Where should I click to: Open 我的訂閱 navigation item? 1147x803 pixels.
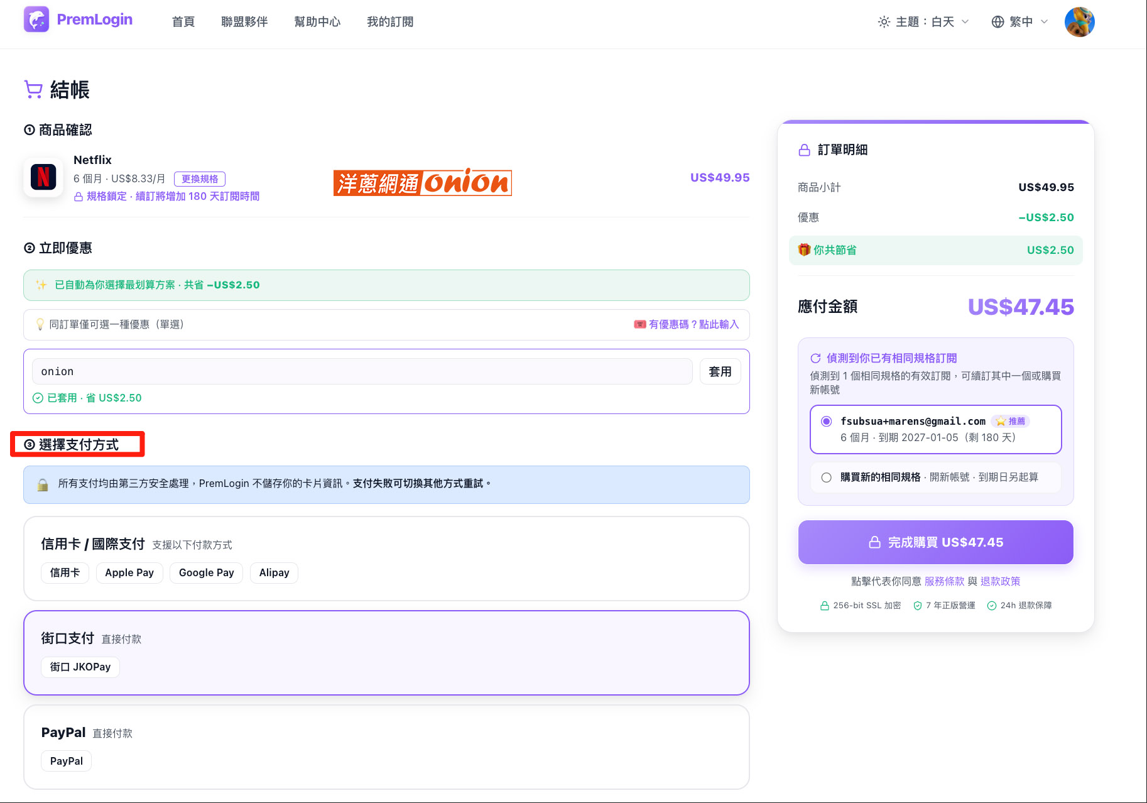coord(390,22)
